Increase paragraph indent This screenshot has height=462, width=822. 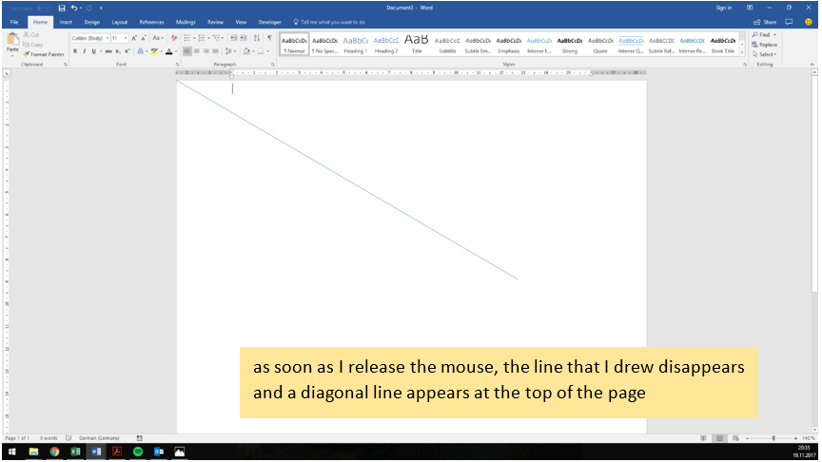[x=244, y=38]
